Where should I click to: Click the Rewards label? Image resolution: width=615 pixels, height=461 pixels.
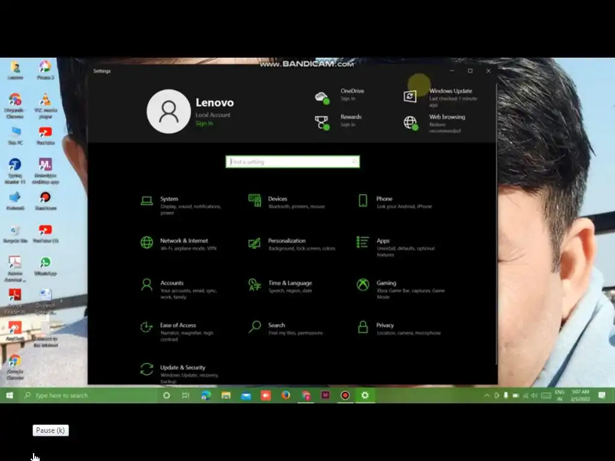point(351,117)
